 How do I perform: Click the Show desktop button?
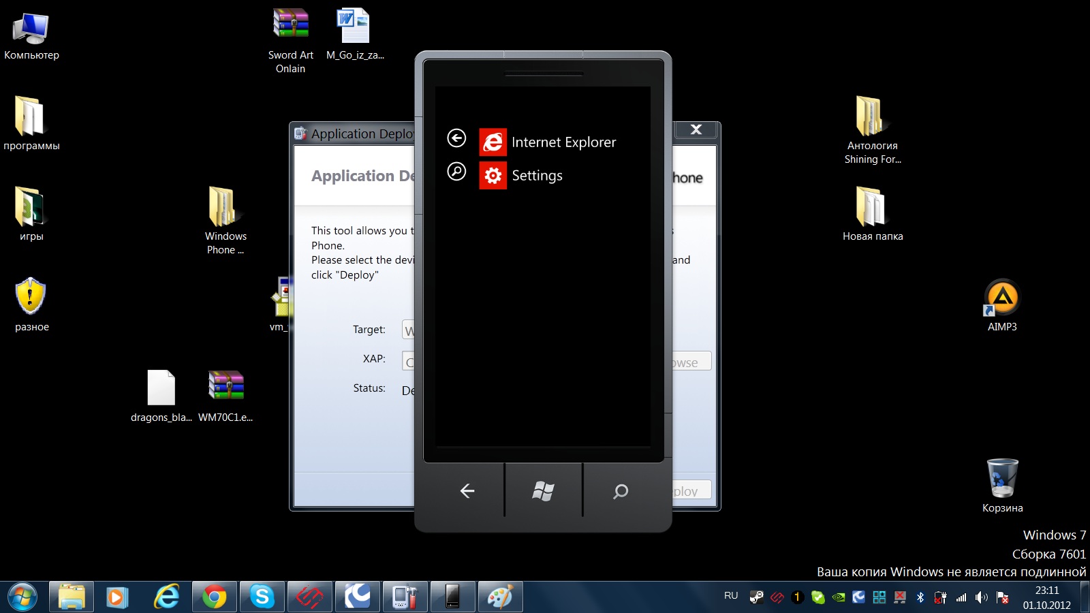point(1085,597)
